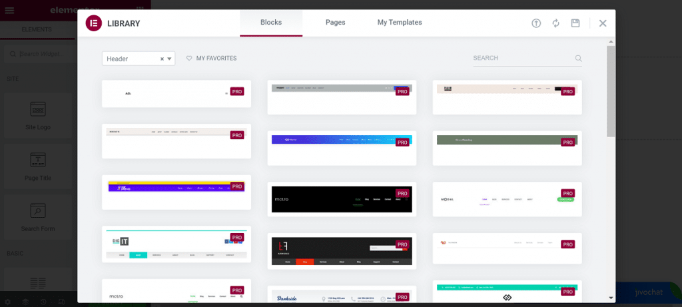This screenshot has height=307, width=682.
Task: Open the olive green header template
Action: pos(507,148)
